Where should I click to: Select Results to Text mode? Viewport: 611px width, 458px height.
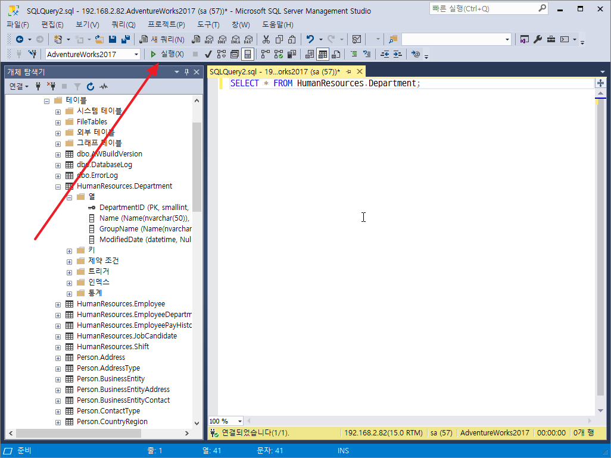pyautogui.click(x=310, y=54)
